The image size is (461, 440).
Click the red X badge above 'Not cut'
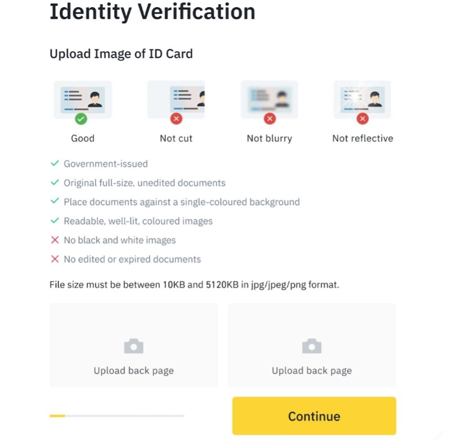pos(176,119)
